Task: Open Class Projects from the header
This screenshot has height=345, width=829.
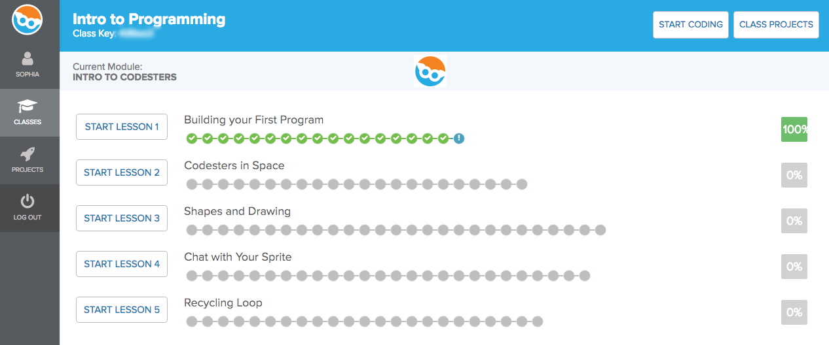Action: 776,25
